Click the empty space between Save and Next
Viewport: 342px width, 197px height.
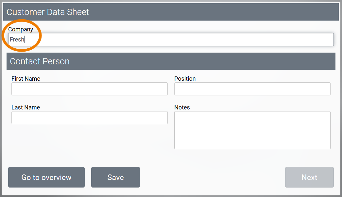tap(213, 177)
